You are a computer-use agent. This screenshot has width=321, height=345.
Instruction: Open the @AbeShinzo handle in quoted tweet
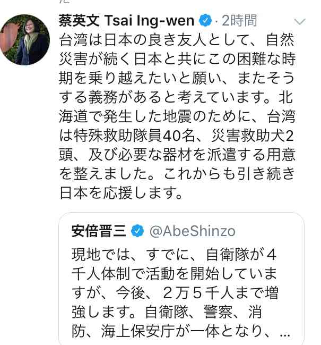[193, 231]
